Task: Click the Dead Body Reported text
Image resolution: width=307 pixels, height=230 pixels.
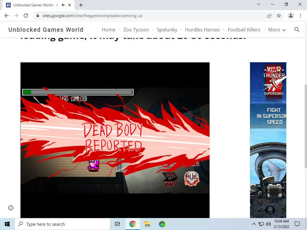Action: 113,137
